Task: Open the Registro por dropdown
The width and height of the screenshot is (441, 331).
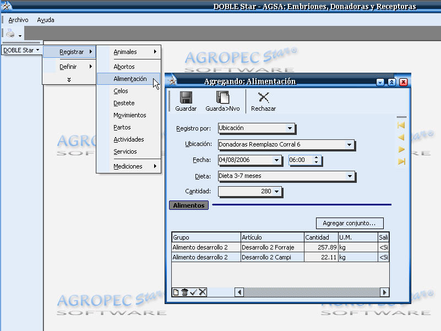Action: [290, 128]
